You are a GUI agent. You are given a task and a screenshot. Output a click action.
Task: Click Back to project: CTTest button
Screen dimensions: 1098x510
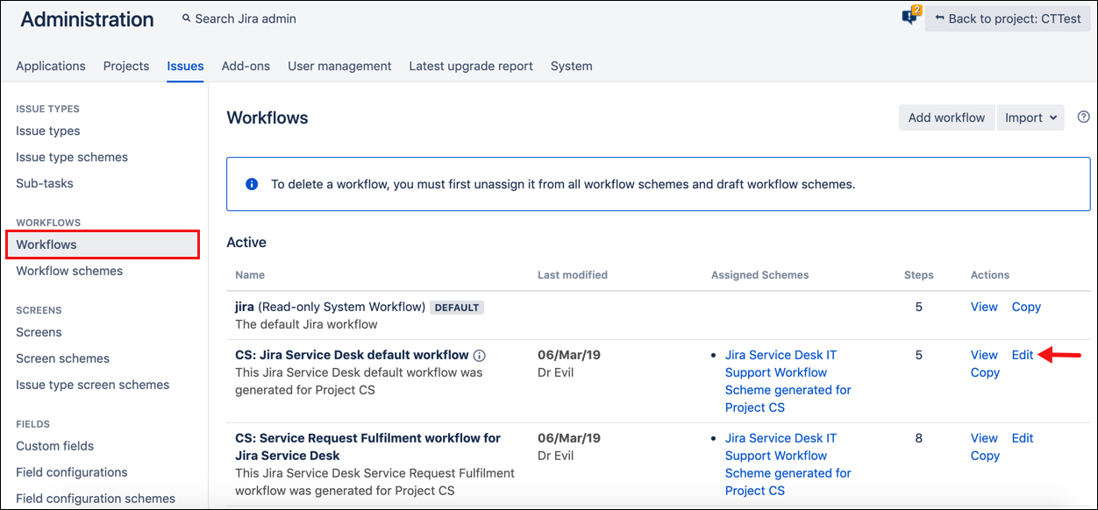[1008, 18]
